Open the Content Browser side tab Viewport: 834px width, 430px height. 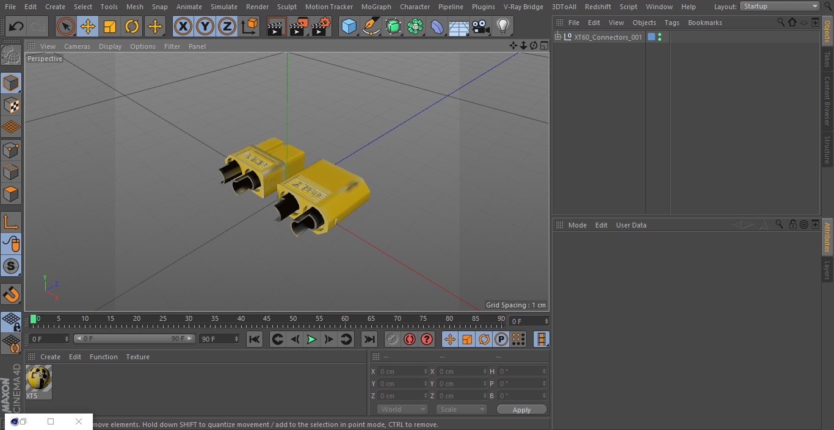coord(827,101)
